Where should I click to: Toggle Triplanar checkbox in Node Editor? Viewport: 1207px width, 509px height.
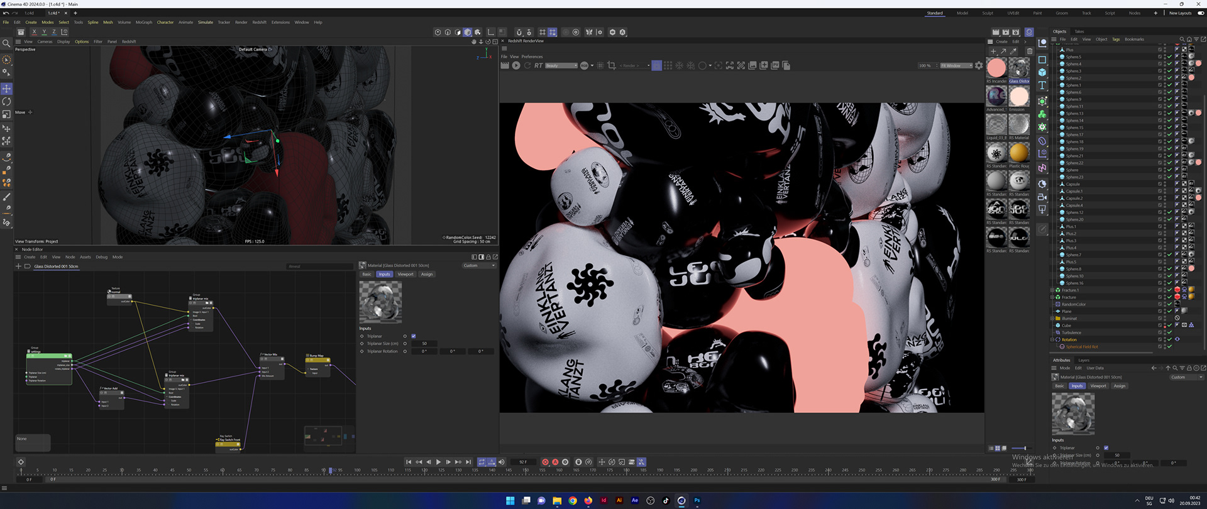click(414, 336)
